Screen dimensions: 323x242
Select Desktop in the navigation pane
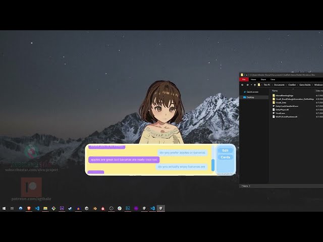pos(250,97)
